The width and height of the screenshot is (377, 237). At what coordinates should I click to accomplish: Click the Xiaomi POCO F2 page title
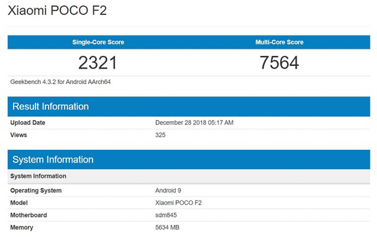pos(57,10)
